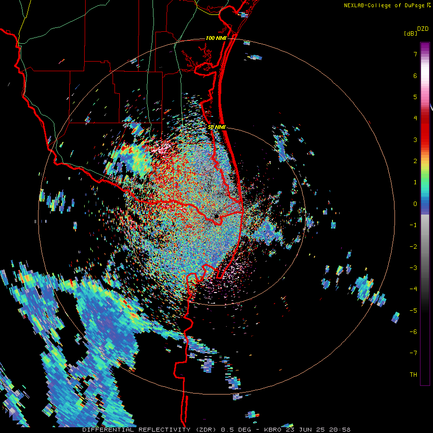The width and height of the screenshot is (433, 433).
Task: Click the 23 JUN 25 date text
Action: tap(305, 430)
